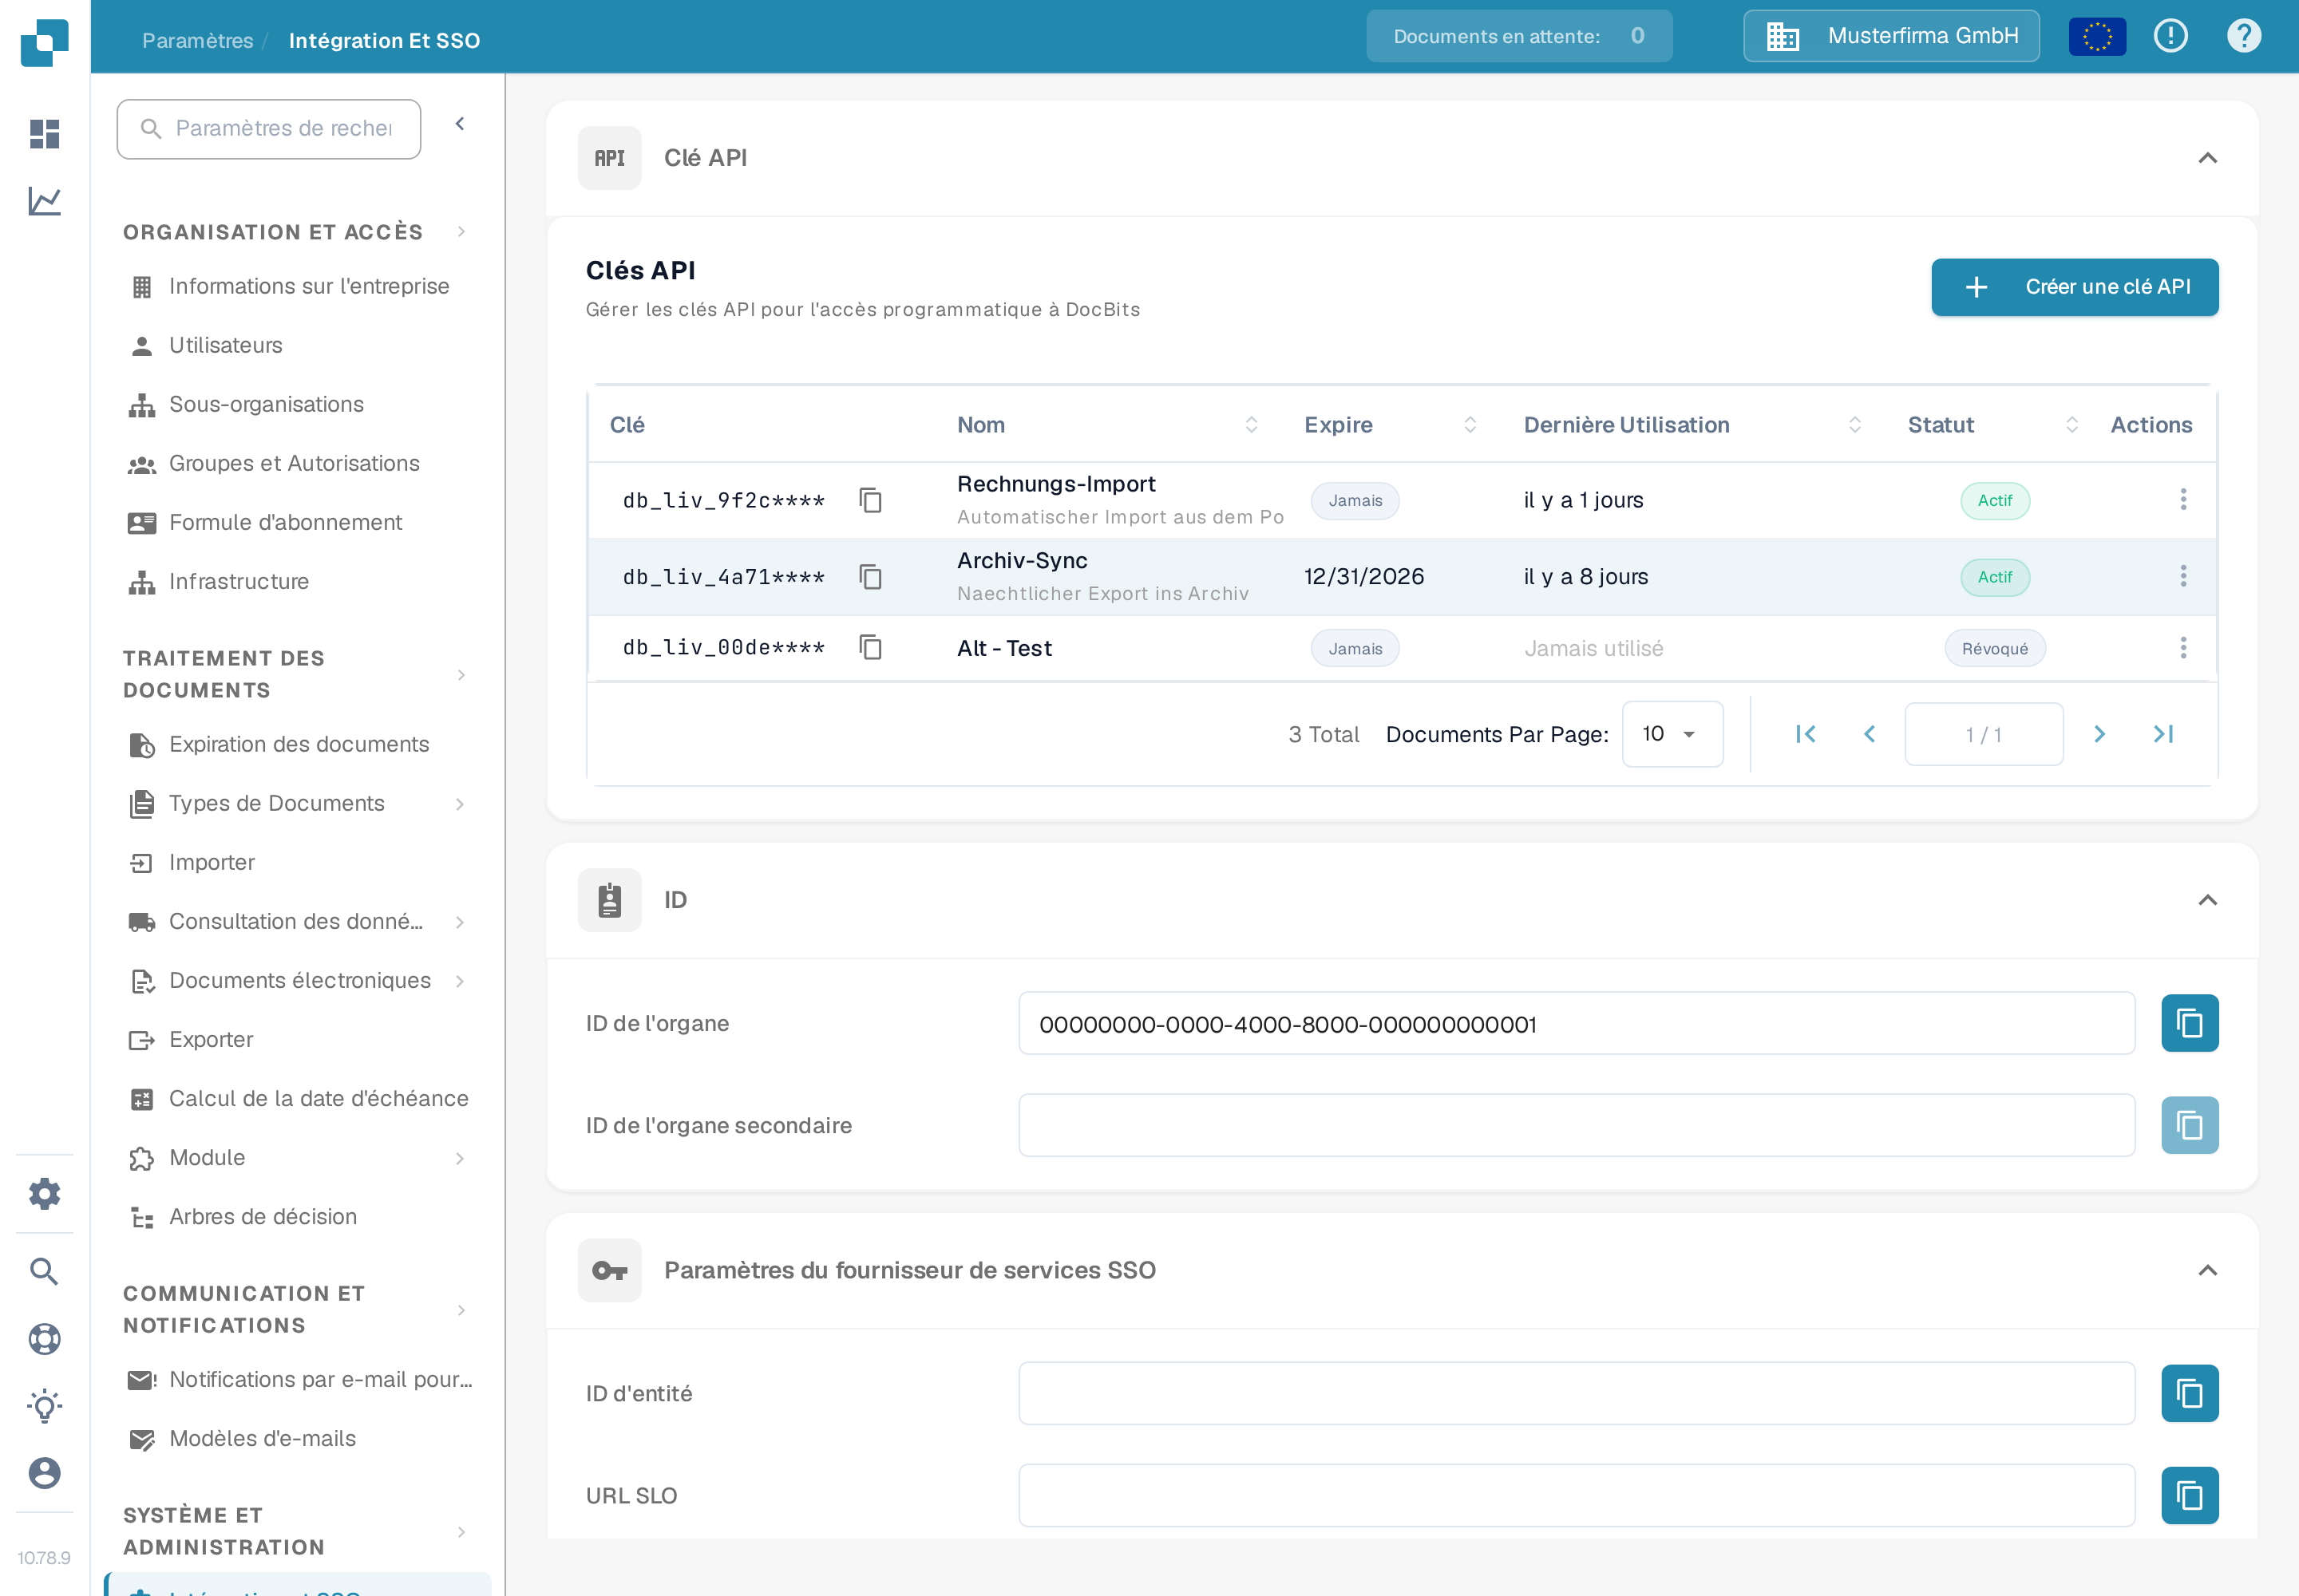Open Groupes et Autorisations
Image resolution: width=2299 pixels, height=1596 pixels.
pos(294,464)
